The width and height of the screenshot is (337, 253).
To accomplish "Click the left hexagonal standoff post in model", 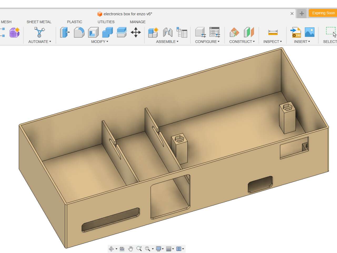I will tap(179, 149).
